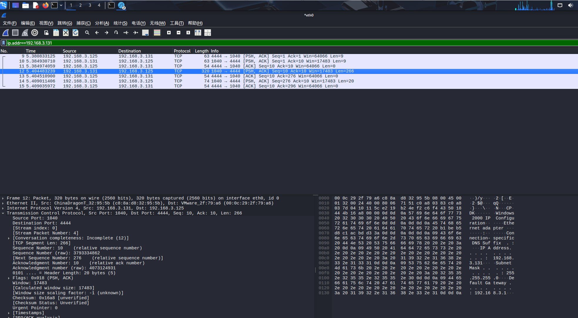Switch to workspace 3 in taskbar
The height and width of the screenshot is (318, 578).
point(90,5)
